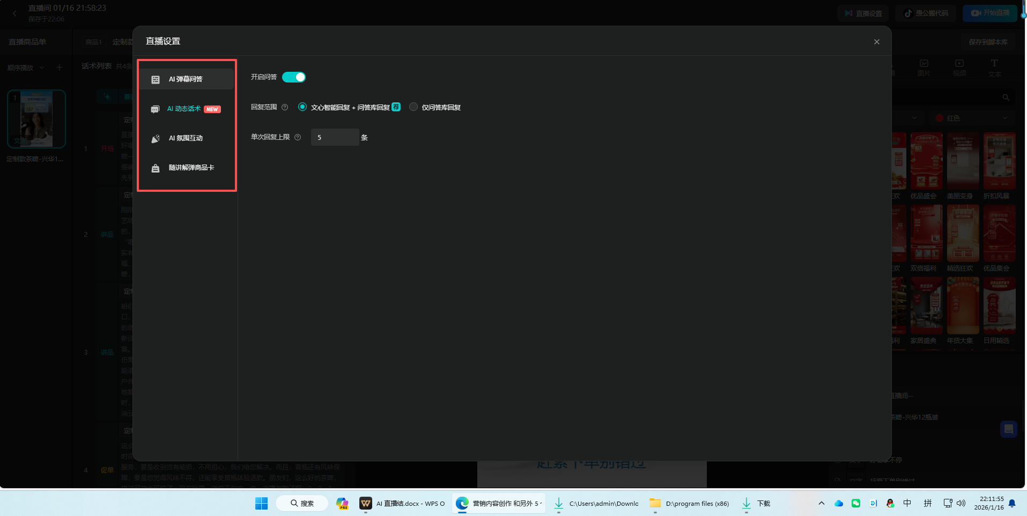Pick the 优品盛会 background template
This screenshot has height=516, width=1027.
[926, 161]
